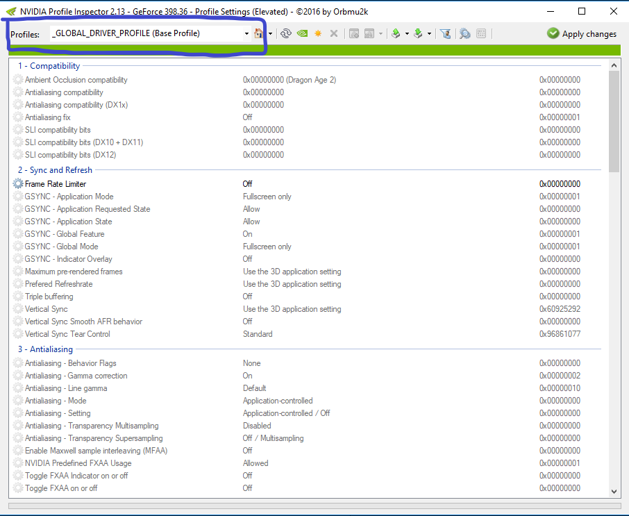This screenshot has height=516, width=629.
Task: Select the GSYNC - Global Mode row
Action: click(x=307, y=247)
